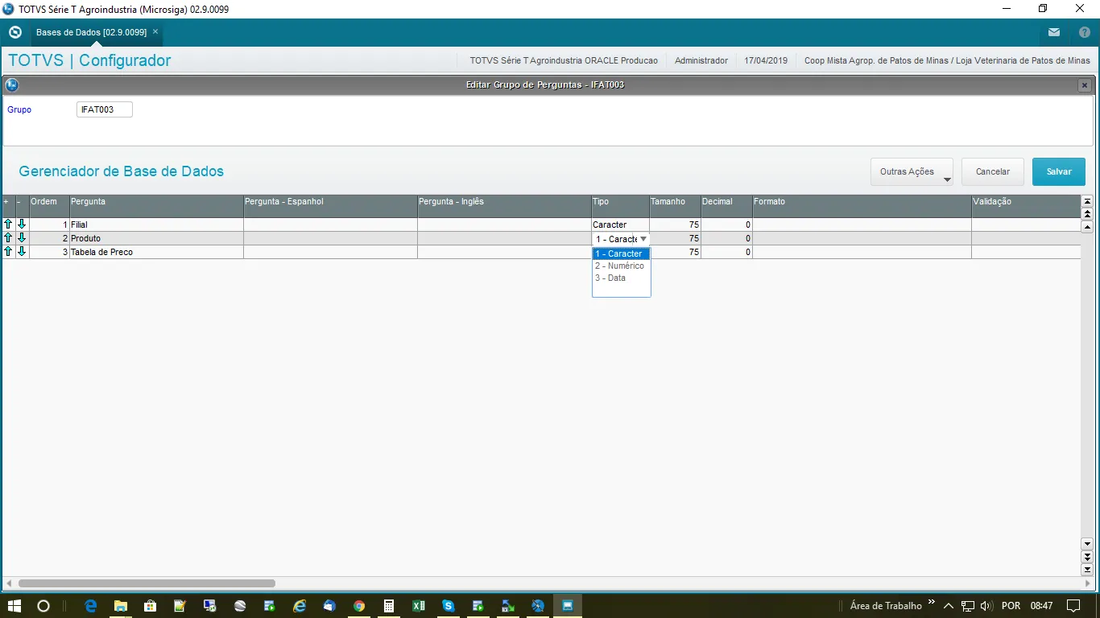
Task: Click the horizontal scrollbar under the grid
Action: (147, 583)
